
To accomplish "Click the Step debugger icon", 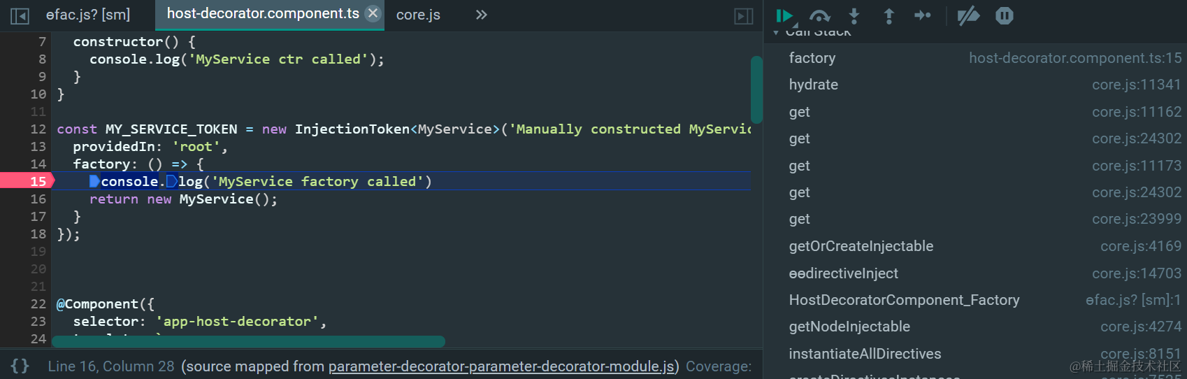I will pos(923,15).
